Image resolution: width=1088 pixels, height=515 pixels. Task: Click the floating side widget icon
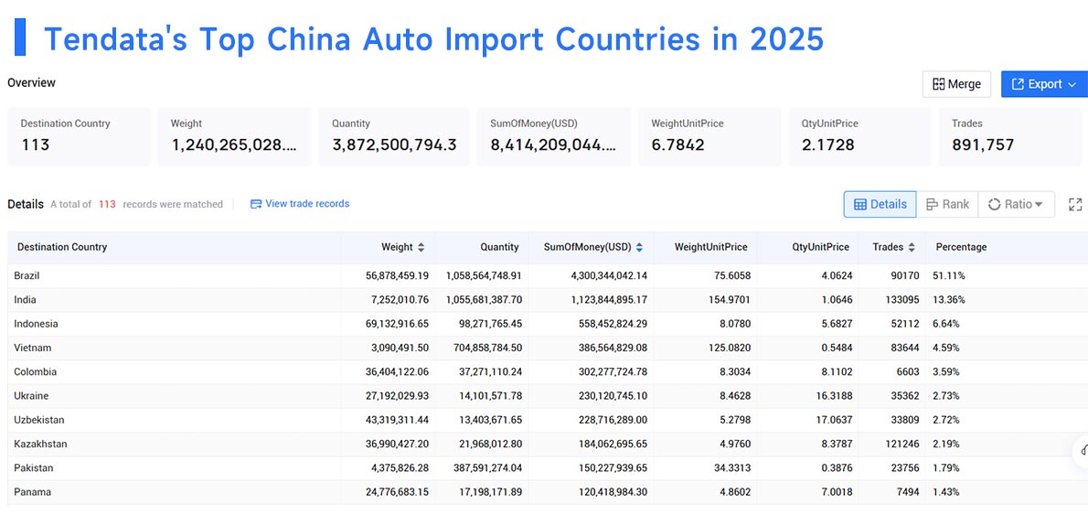click(x=1081, y=450)
